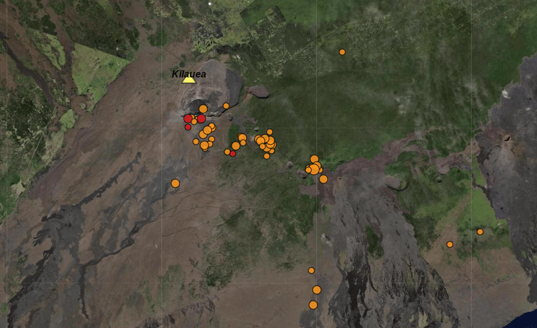Select the orange marker on the lava flow southeast of the Mauna Ulu cluster
The image size is (537, 328).
(324, 179)
